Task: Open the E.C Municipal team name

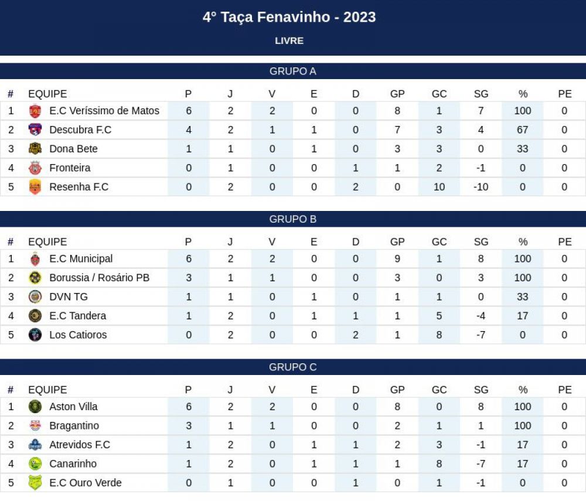Action: [81, 258]
